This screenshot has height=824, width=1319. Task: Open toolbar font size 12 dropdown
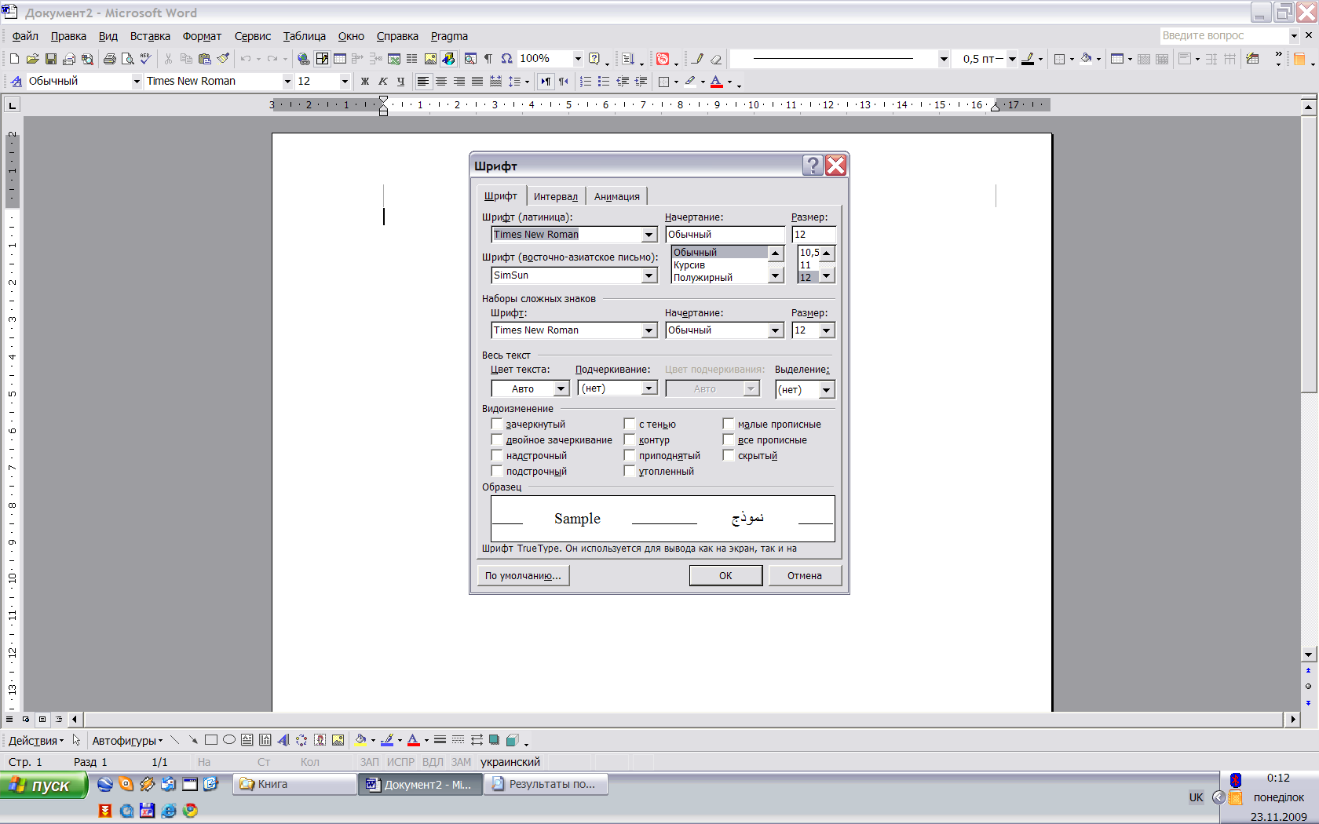344,82
